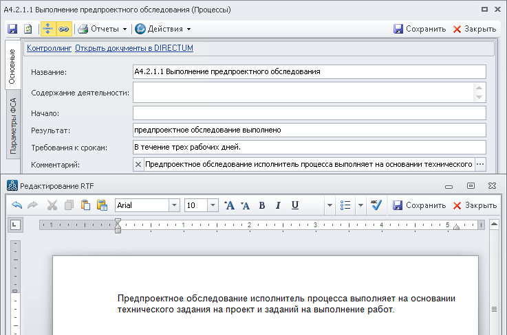Click the refresh document icon
The width and height of the screenshot is (507, 335).
[x=28, y=29]
